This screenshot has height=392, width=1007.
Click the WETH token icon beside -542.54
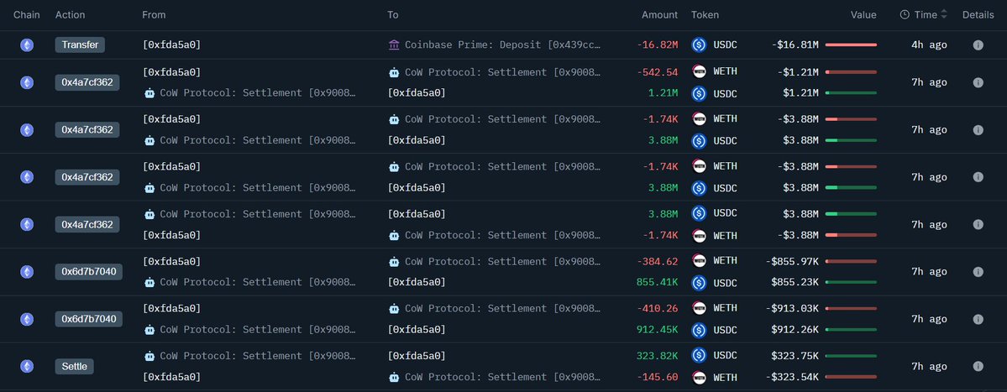coord(699,71)
